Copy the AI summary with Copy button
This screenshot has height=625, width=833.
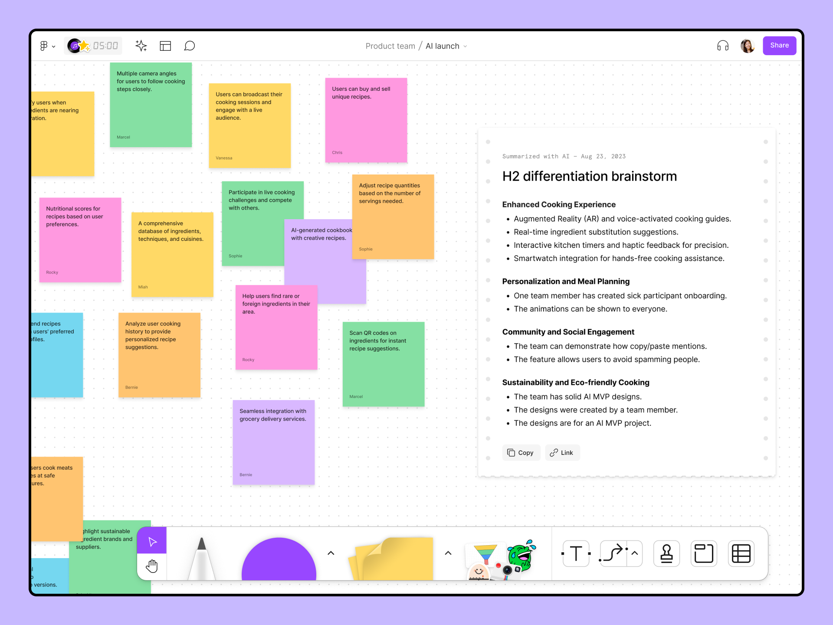pos(521,452)
